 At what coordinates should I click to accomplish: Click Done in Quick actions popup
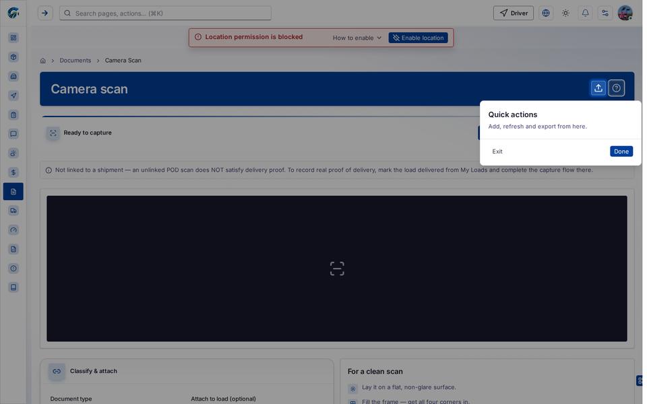pos(621,151)
